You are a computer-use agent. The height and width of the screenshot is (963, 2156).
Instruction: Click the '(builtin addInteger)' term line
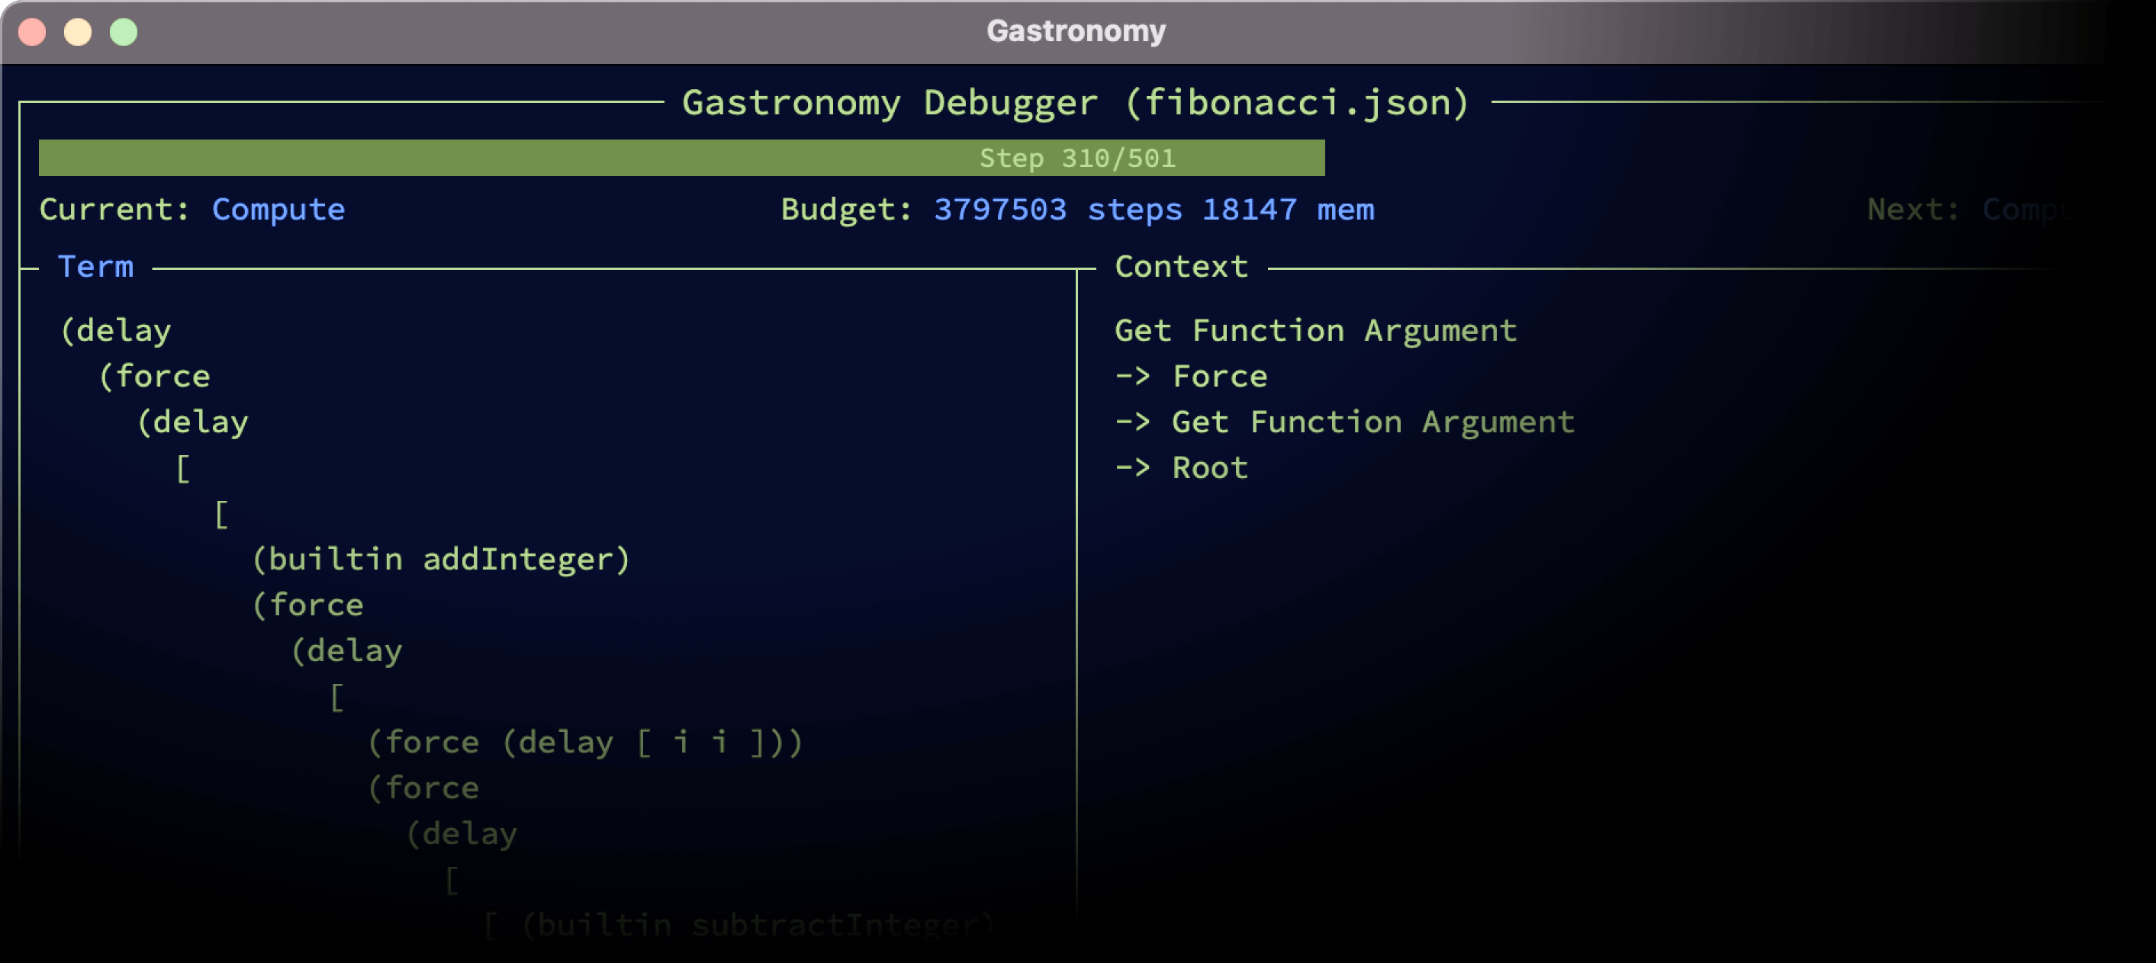pyautogui.click(x=441, y=559)
